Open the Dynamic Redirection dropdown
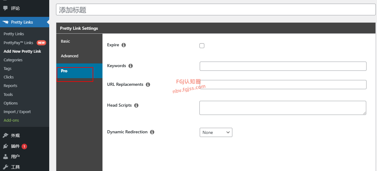 216,132
